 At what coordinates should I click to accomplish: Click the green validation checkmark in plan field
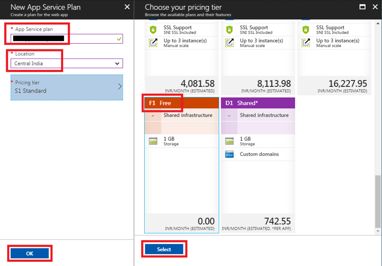point(119,39)
